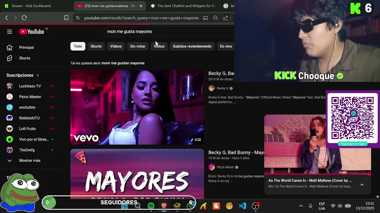The width and height of the screenshot is (380, 213).
Task: Play the MAYORES Pizza Music thumbnail
Action: (x=137, y=174)
